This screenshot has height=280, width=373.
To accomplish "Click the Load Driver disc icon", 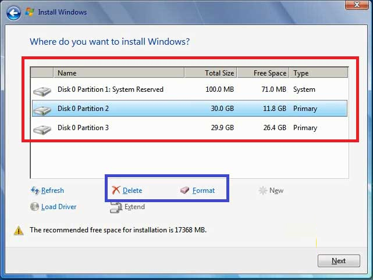I will (x=35, y=207).
